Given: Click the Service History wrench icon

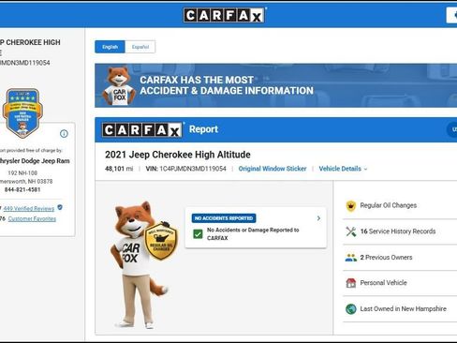Looking at the screenshot, I should coord(351,231).
